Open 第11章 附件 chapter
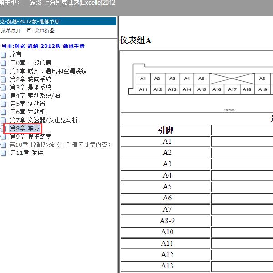The height and width of the screenshot is (273, 273). [x=26, y=153]
